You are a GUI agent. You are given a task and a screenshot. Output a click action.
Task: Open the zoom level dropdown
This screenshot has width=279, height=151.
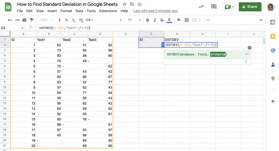(46, 20)
